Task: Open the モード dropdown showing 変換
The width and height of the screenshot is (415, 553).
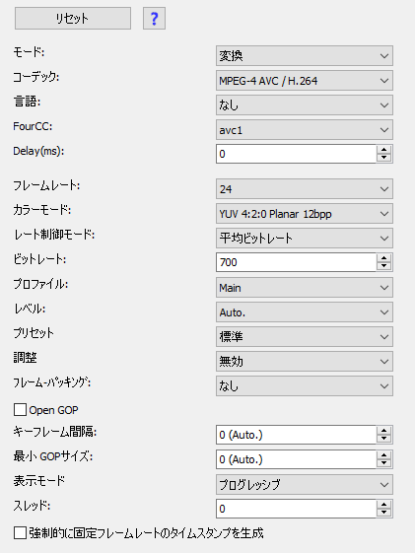Action: coord(305,56)
